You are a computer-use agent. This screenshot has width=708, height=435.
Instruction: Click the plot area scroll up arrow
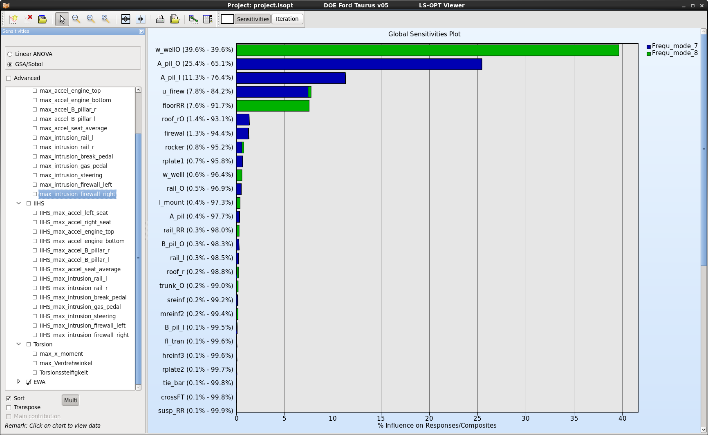(704, 31)
